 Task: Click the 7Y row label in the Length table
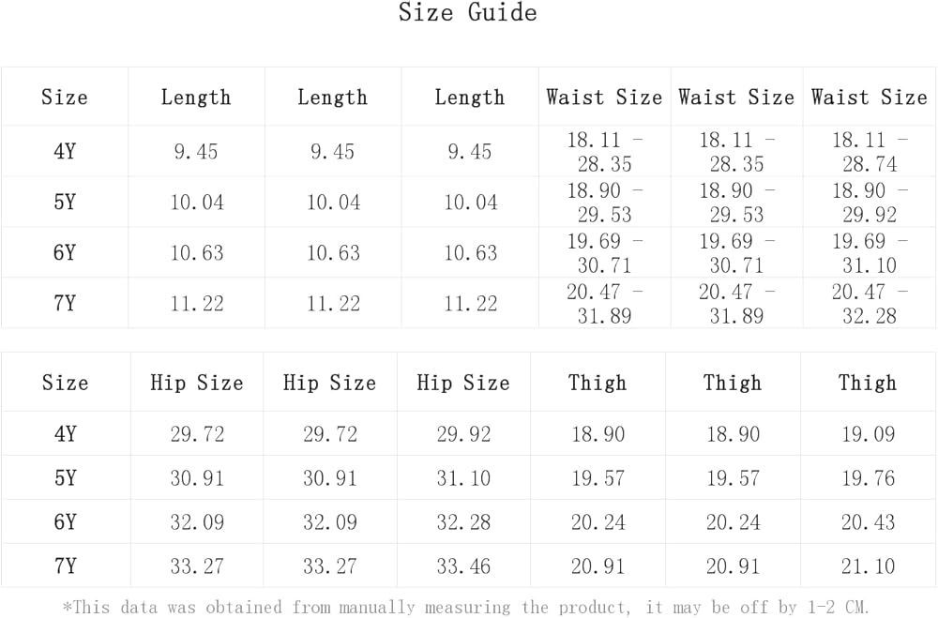coord(65,304)
